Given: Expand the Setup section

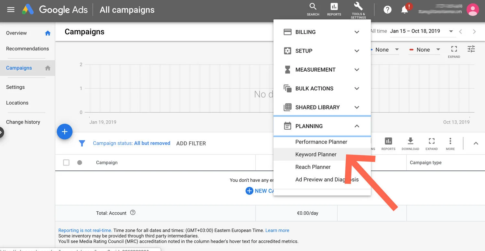Looking at the screenshot, I should (322, 51).
